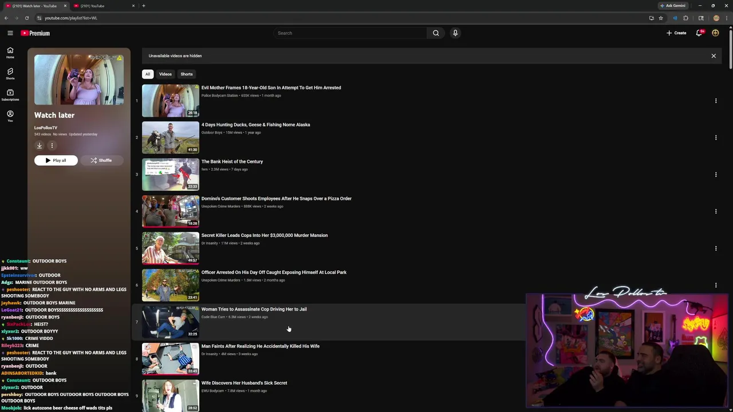Open the Chrome side panel search icon
The height and width of the screenshot is (412, 733).
(x=701, y=18)
